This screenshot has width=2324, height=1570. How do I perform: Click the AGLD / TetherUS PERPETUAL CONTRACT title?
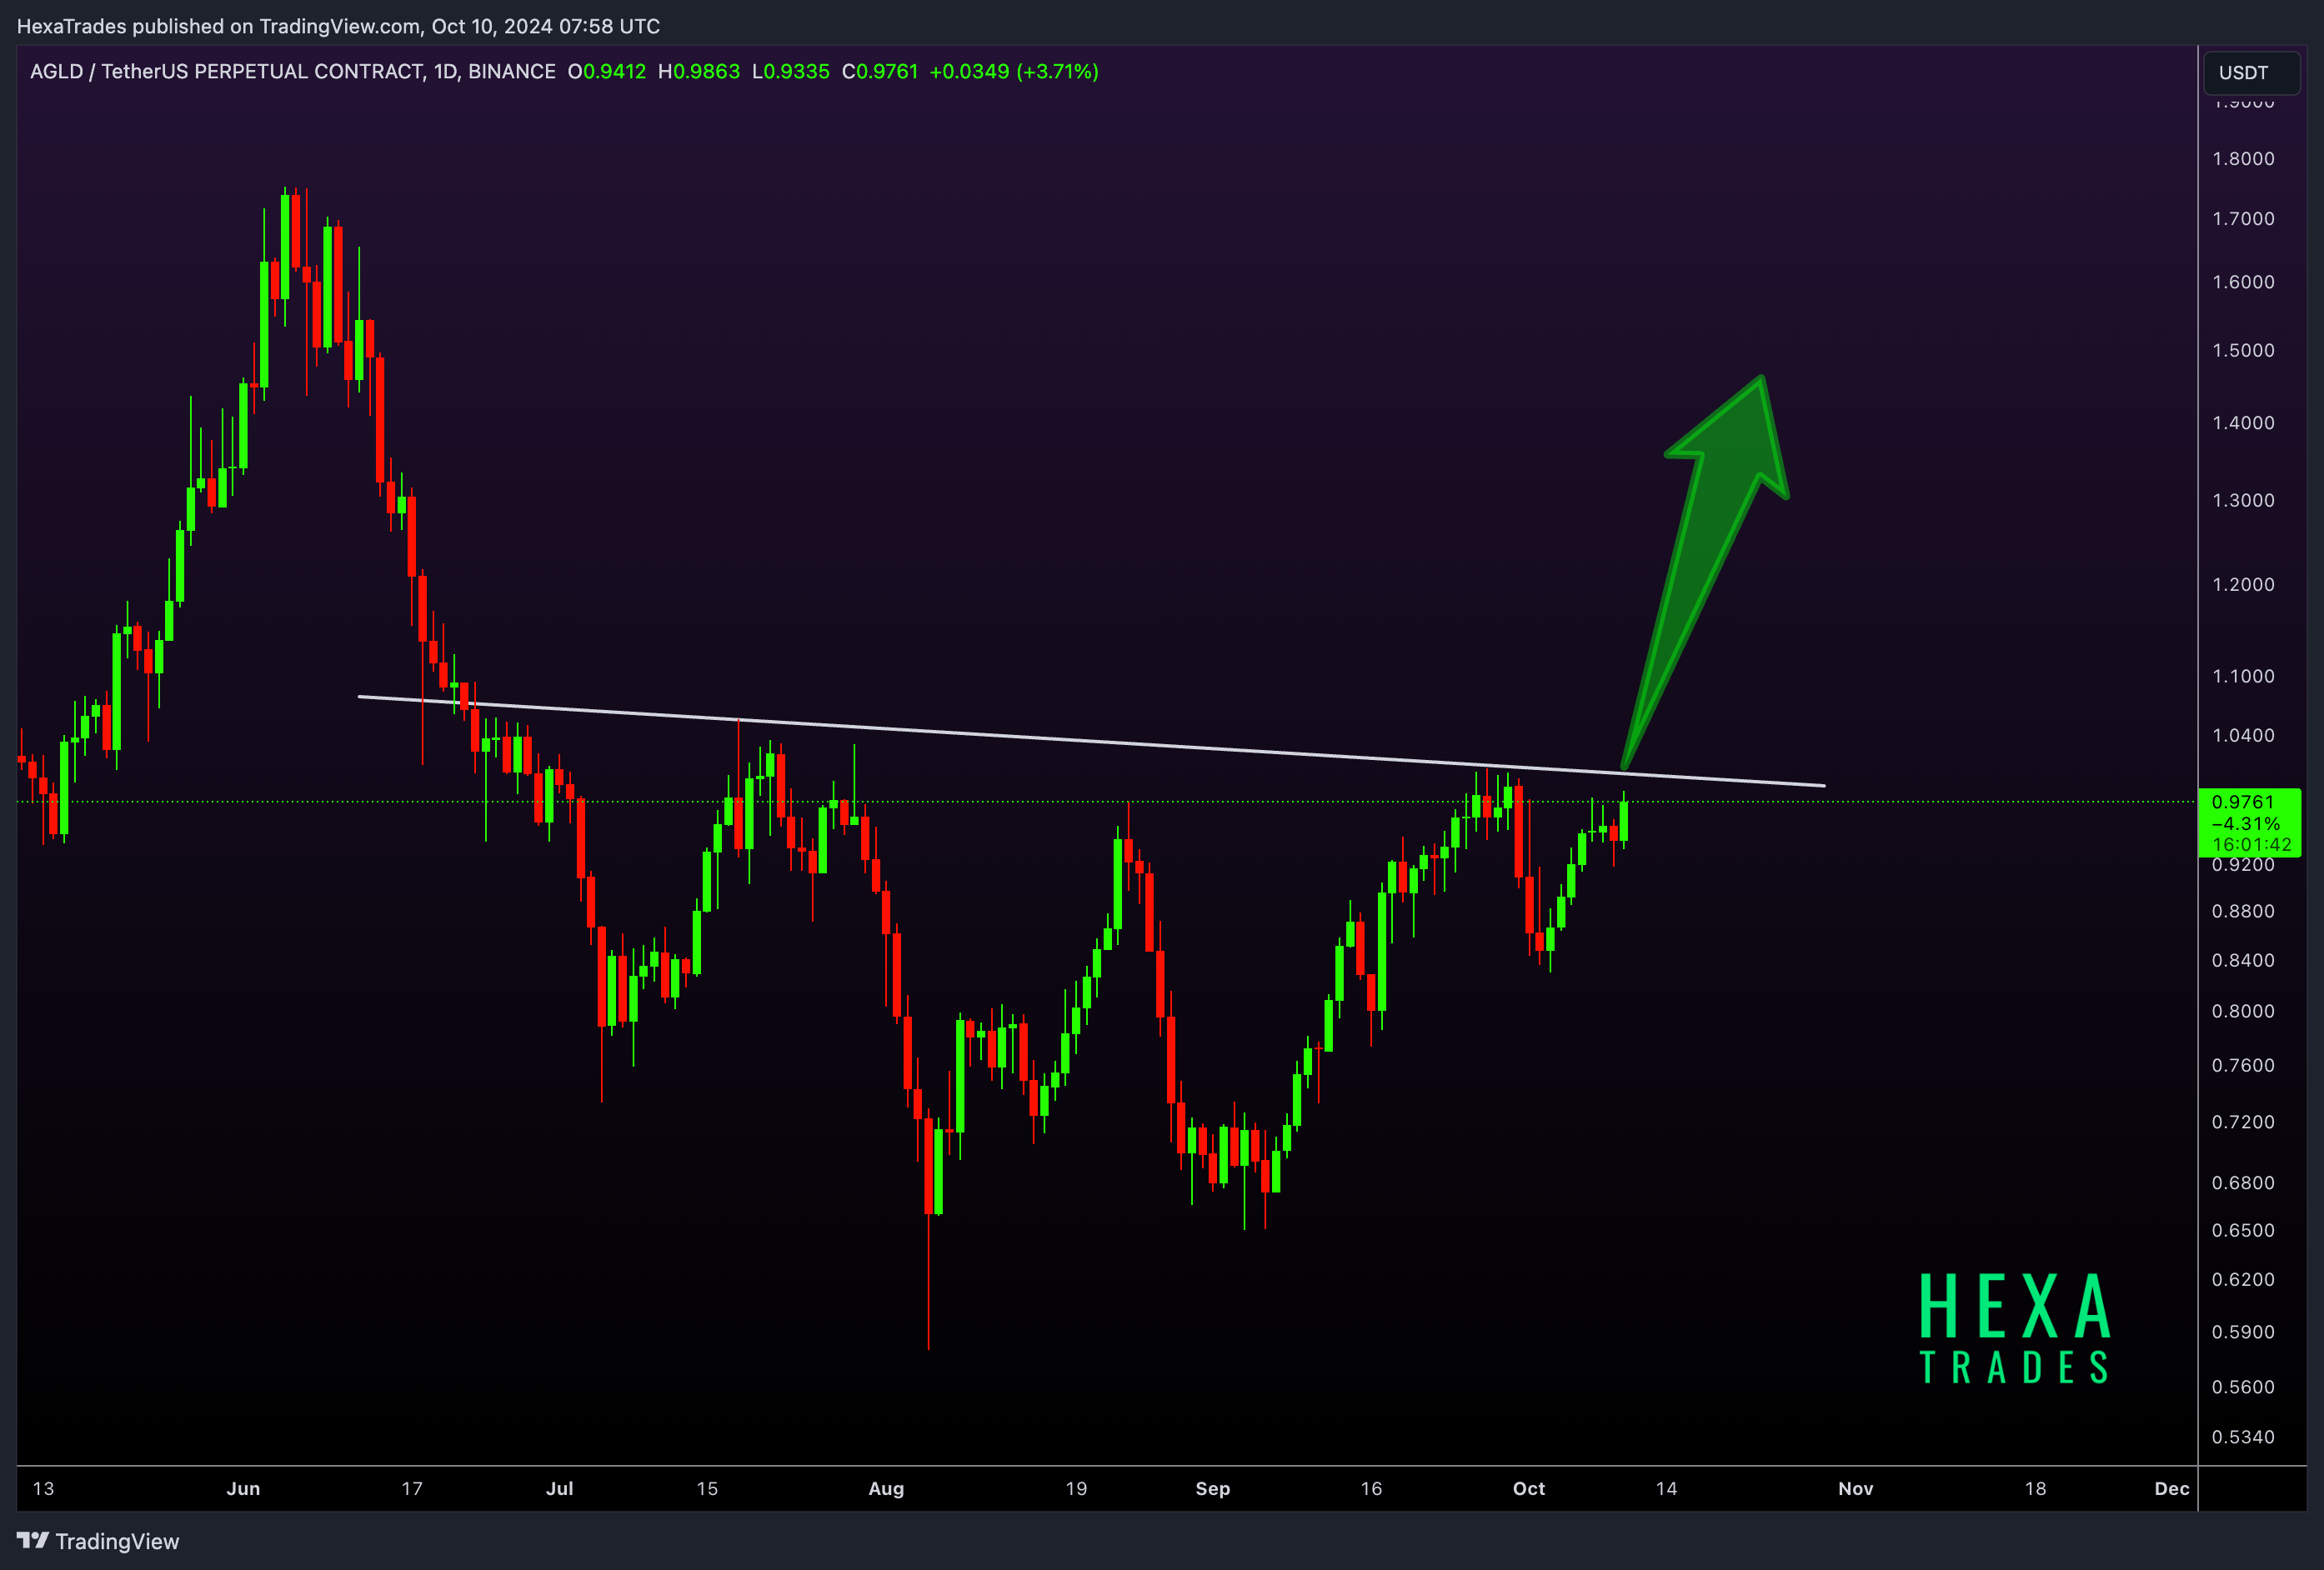click(293, 71)
